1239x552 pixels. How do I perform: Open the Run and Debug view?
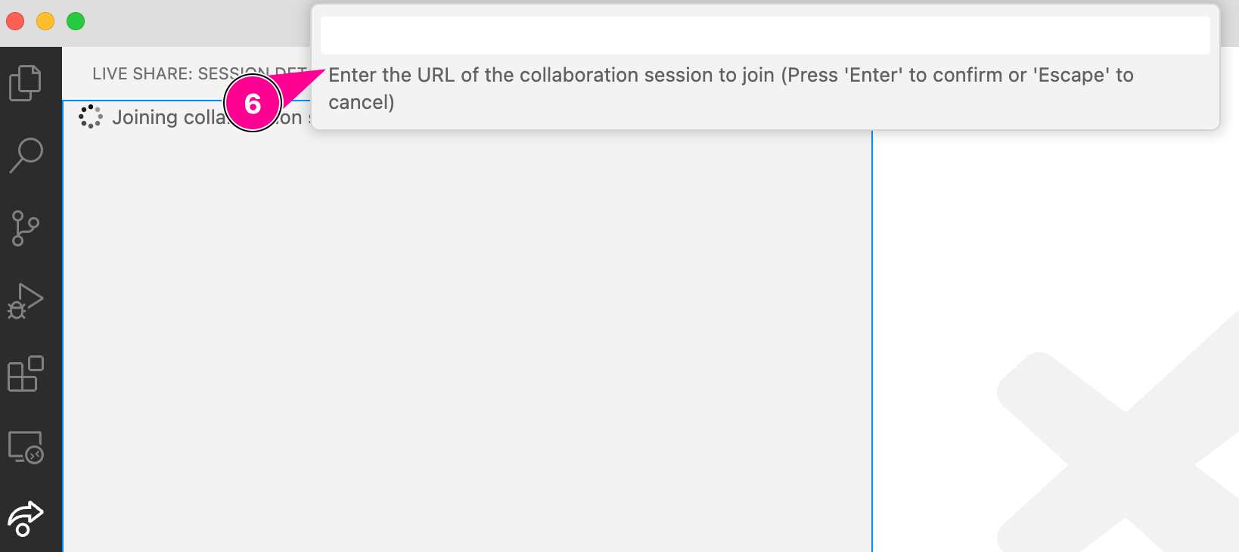click(x=25, y=301)
